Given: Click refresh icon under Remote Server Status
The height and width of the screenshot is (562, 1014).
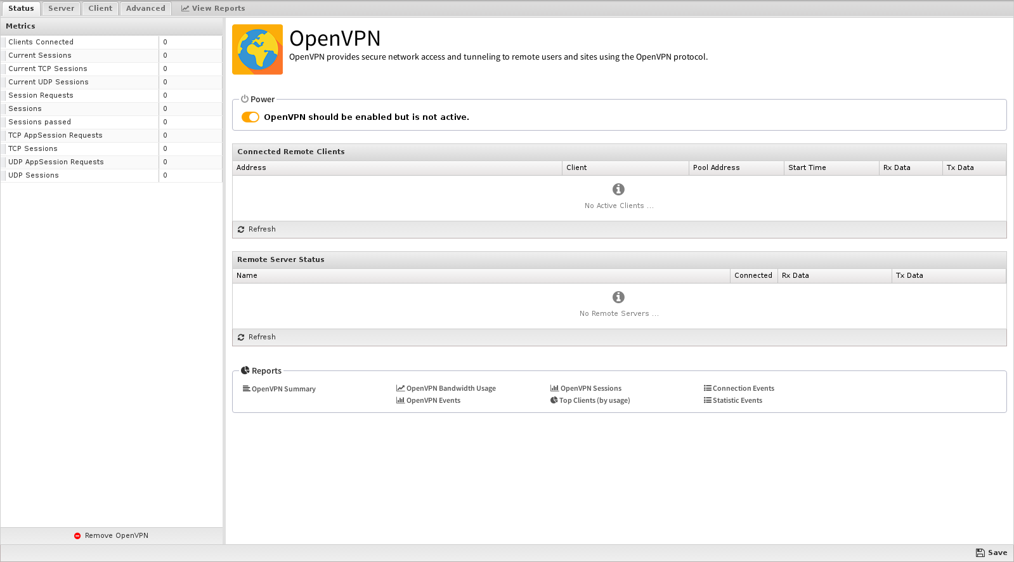Looking at the screenshot, I should coord(241,337).
